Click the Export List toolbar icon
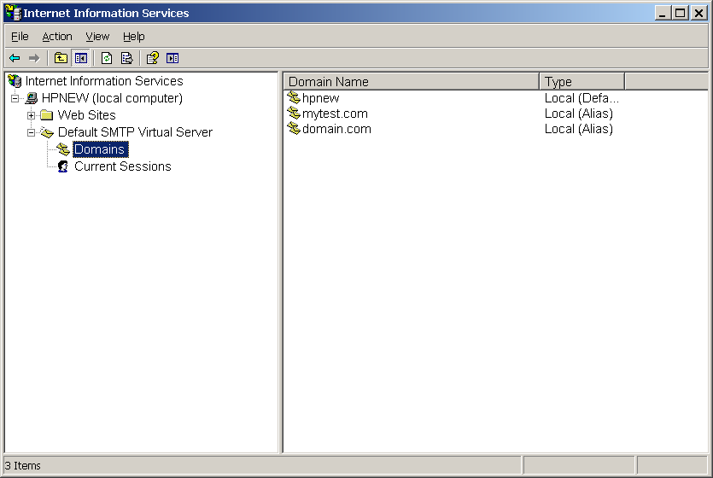Screen dimensions: 713x478 point(127,58)
